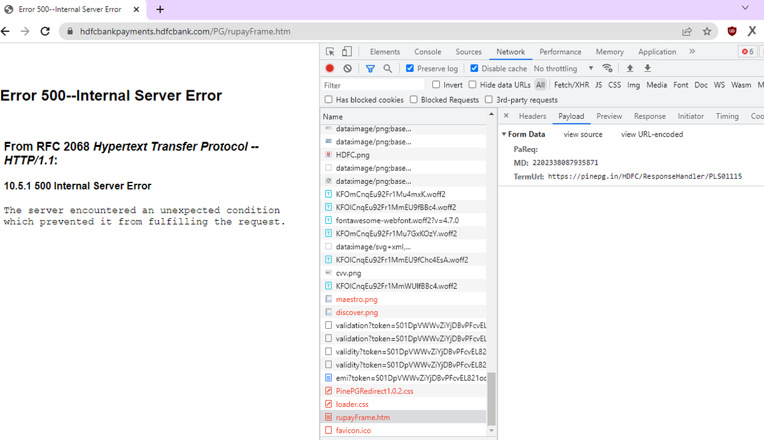This screenshot has width=764, height=440.
Task: Open the tab search chevron
Action: pyautogui.click(x=746, y=8)
